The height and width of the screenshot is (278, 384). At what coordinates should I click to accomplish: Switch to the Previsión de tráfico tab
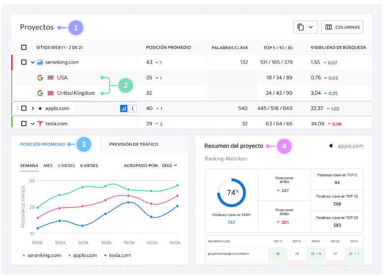(134, 144)
